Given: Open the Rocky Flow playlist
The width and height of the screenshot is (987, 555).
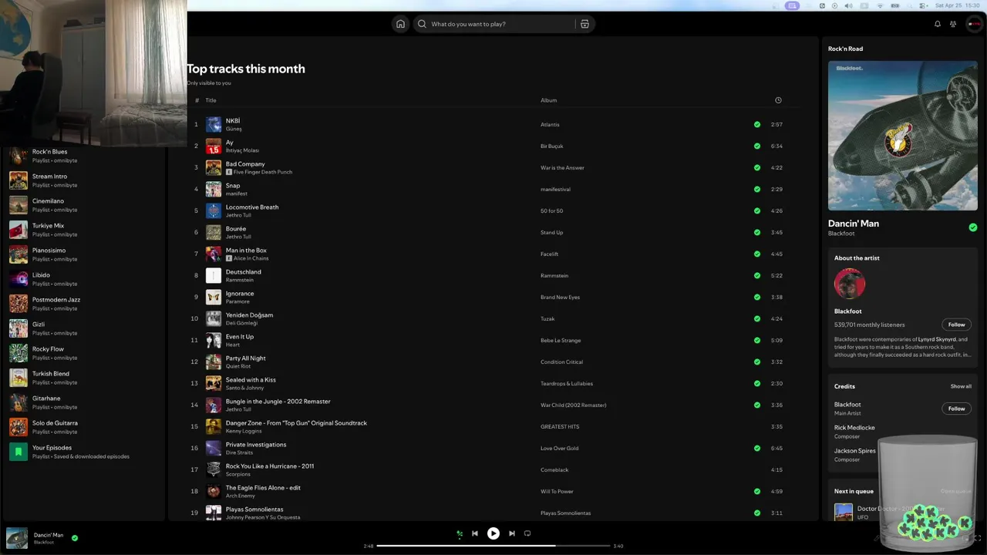Looking at the screenshot, I should coord(83,353).
